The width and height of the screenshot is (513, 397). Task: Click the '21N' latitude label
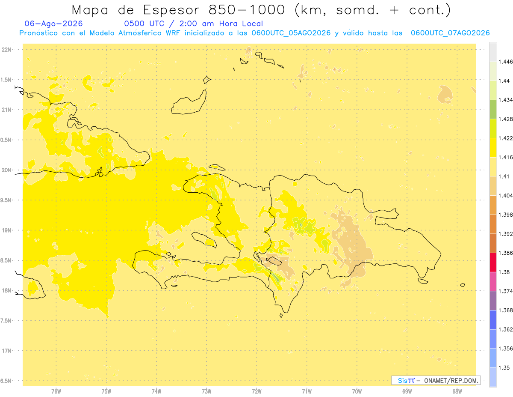coord(7,110)
